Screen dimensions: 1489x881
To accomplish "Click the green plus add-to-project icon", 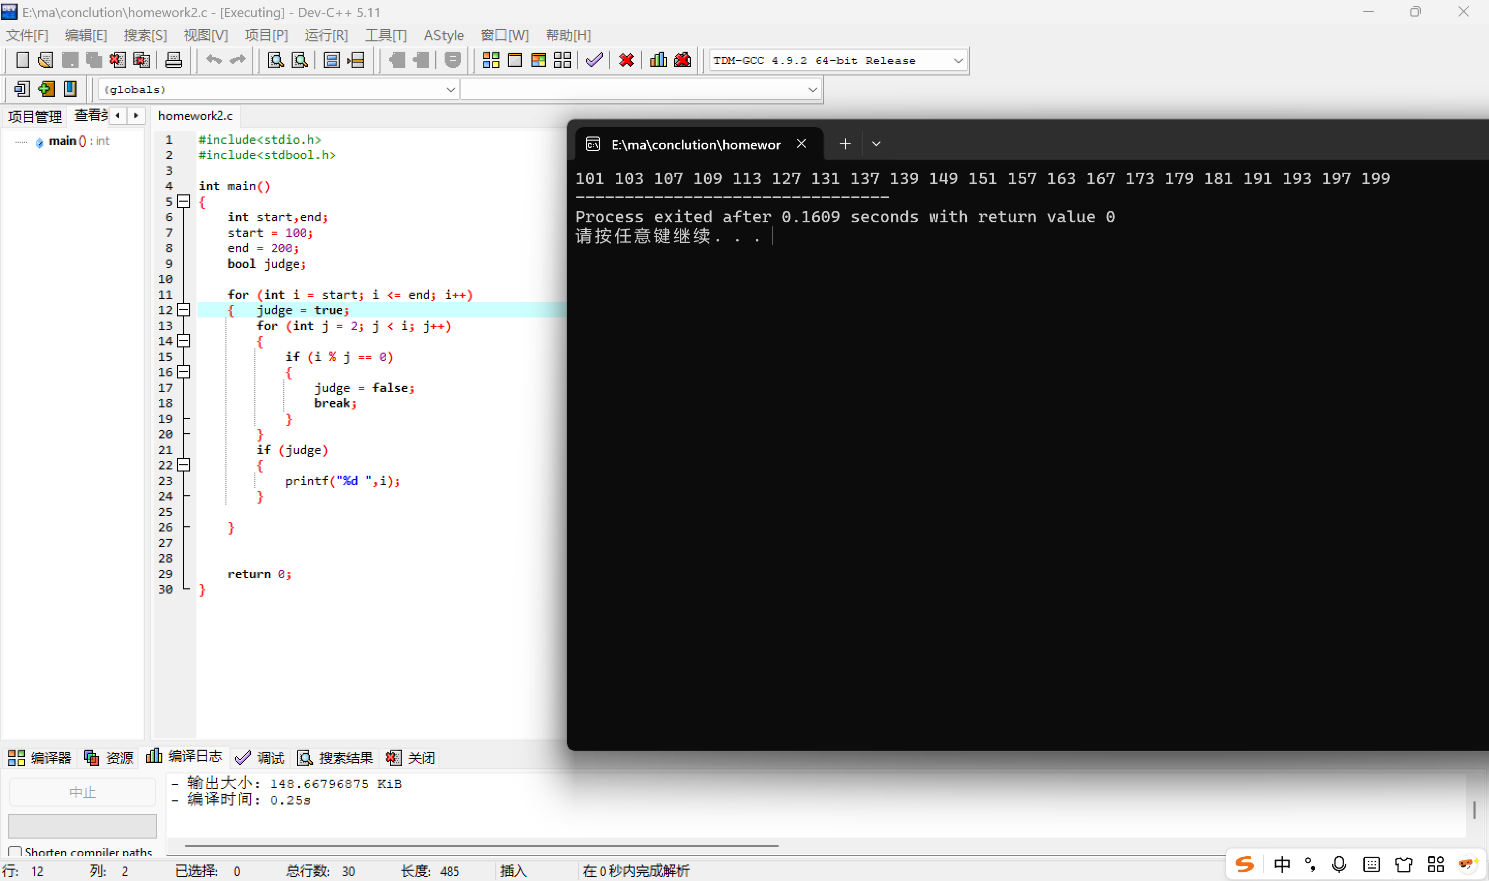I will [x=45, y=89].
